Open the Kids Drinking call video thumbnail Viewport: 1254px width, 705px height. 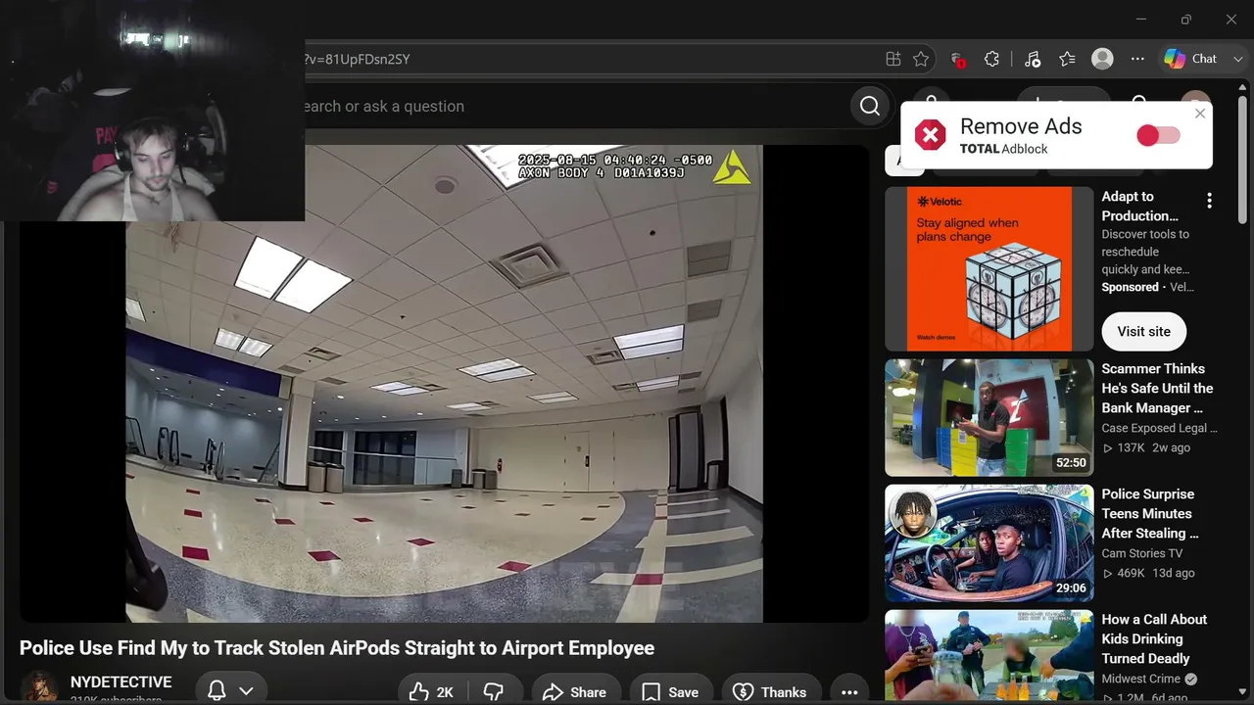989,657
